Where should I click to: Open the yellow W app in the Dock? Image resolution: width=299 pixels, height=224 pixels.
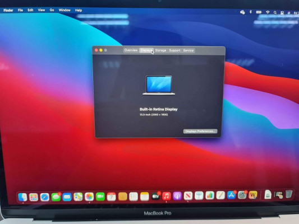[x=253, y=195]
